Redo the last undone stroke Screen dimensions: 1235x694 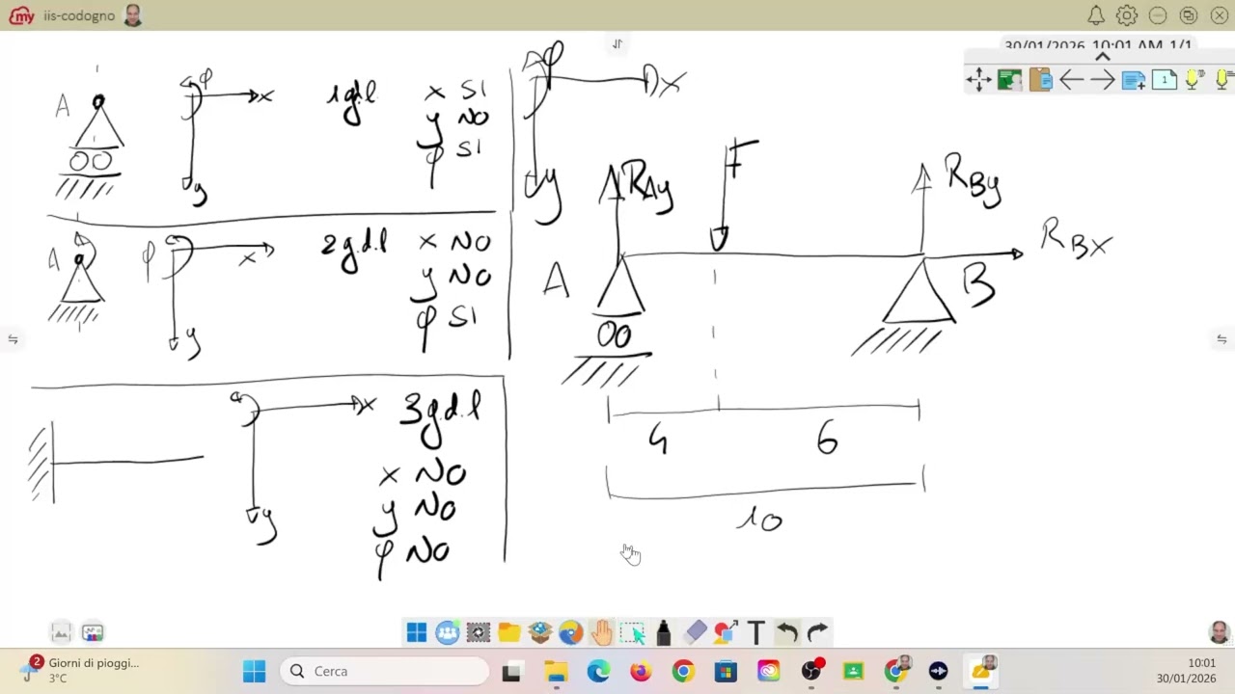coord(818,632)
